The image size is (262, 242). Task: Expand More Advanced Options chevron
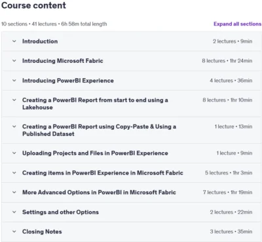point(14,192)
